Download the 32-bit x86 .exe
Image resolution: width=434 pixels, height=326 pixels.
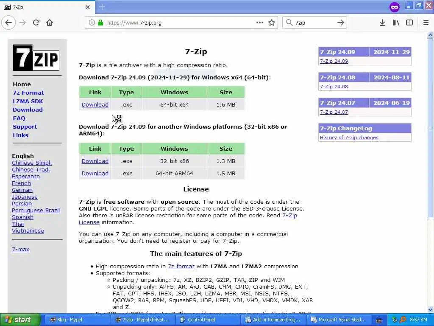coord(95,161)
